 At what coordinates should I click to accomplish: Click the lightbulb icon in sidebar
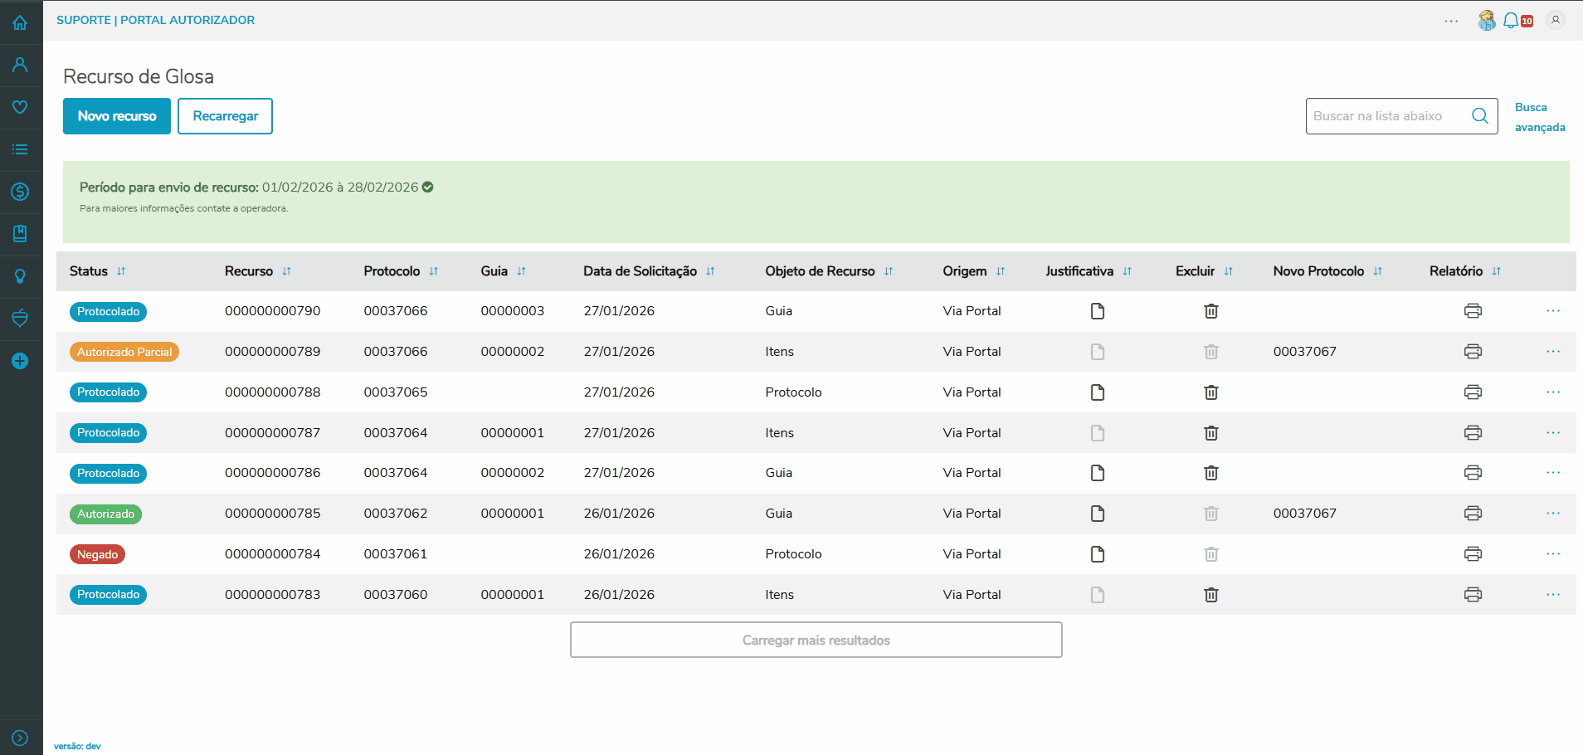[x=20, y=276]
